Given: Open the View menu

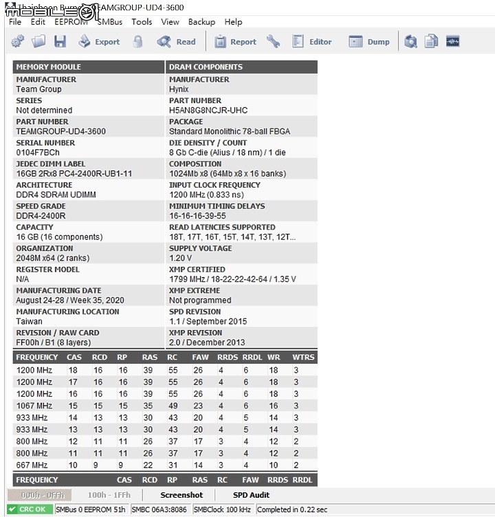Looking at the screenshot, I should tap(170, 22).
